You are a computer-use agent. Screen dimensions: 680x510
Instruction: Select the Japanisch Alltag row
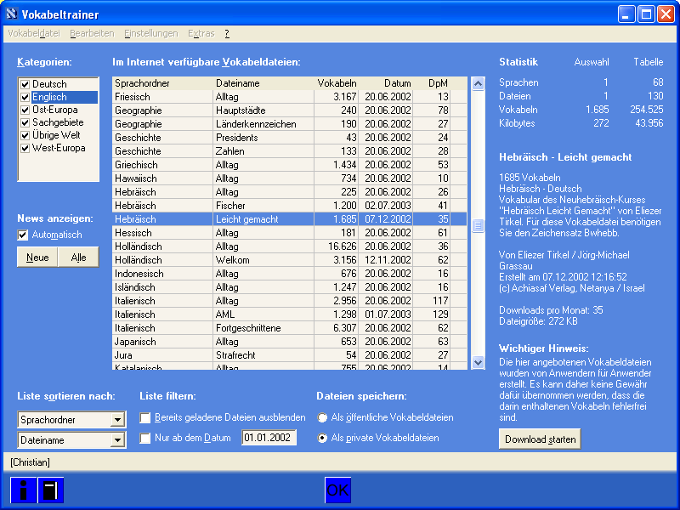pos(289,342)
